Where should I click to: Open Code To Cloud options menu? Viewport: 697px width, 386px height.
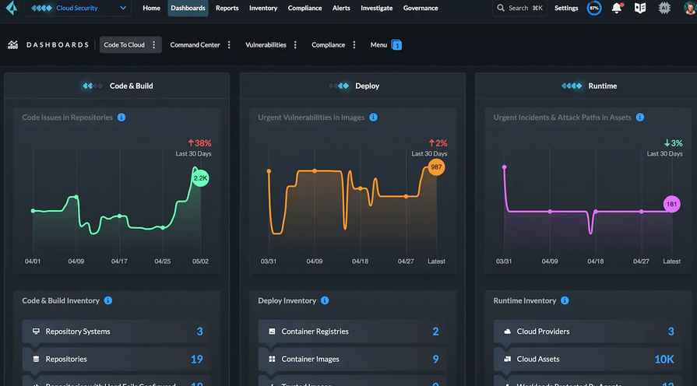coord(154,45)
